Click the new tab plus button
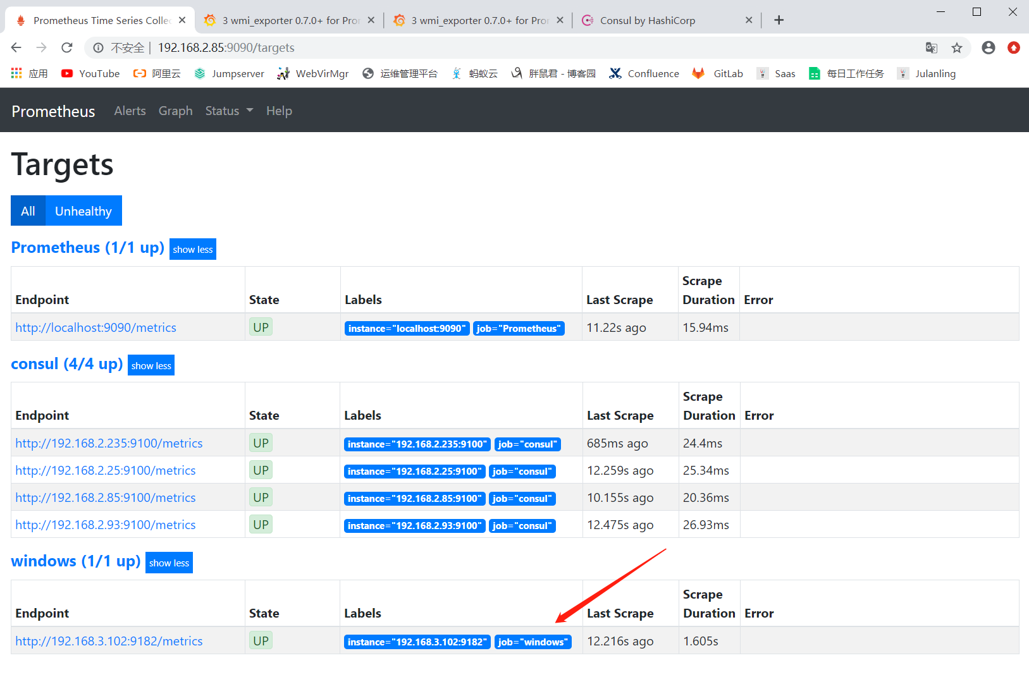Viewport: 1029px width, 689px height. click(779, 20)
